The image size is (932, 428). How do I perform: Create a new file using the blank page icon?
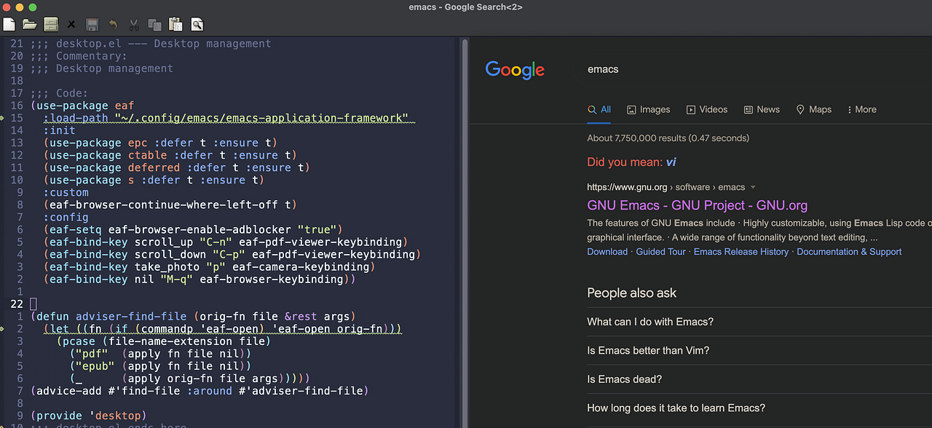coord(9,24)
